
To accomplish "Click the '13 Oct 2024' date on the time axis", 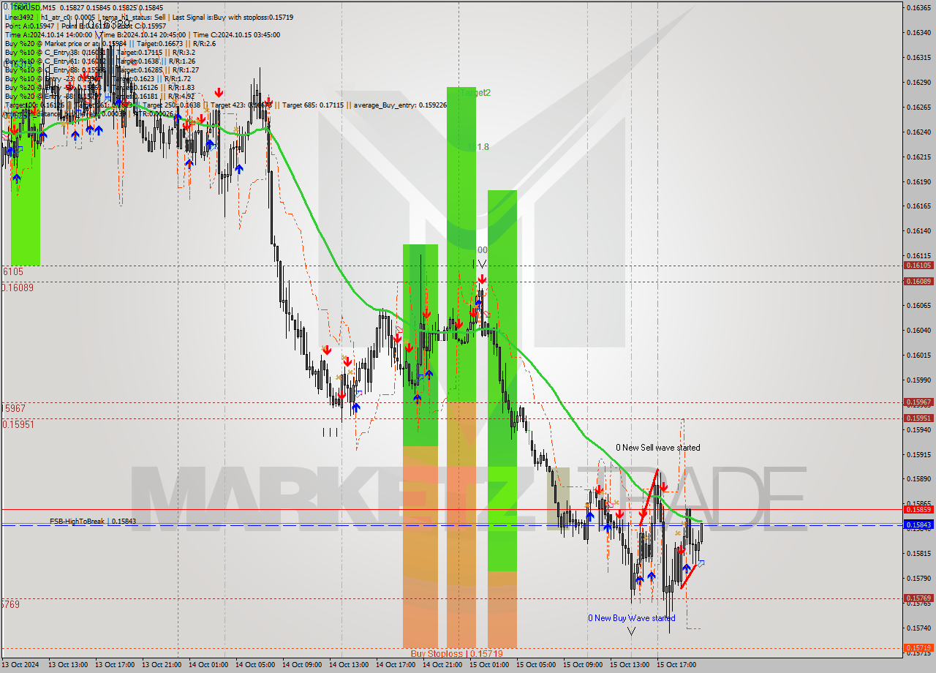I will coord(20,665).
